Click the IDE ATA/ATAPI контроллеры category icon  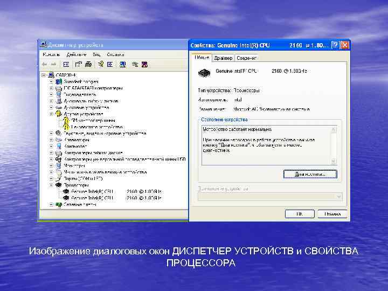pos(59,88)
